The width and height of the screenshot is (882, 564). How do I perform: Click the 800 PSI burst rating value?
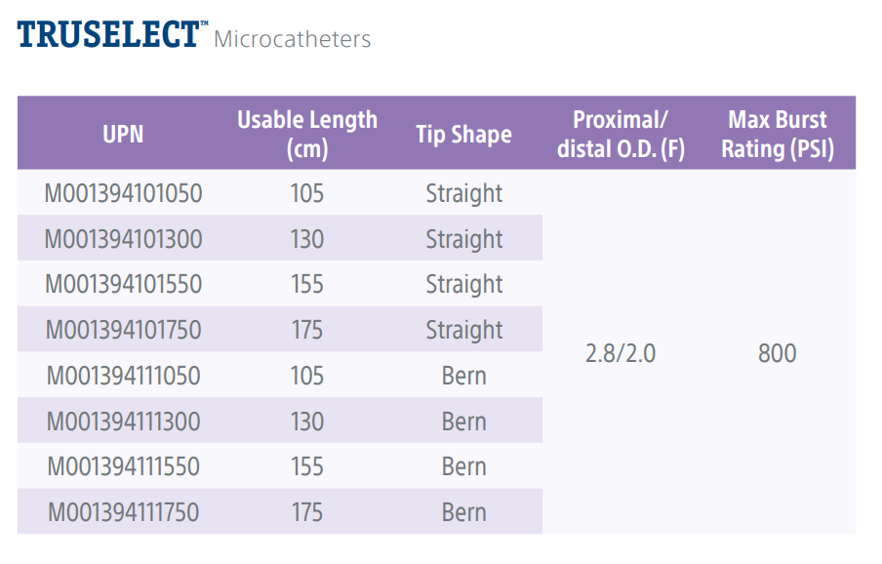point(778,353)
